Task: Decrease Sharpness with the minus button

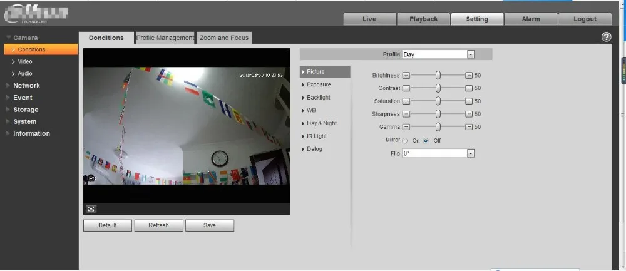Action: (x=406, y=114)
